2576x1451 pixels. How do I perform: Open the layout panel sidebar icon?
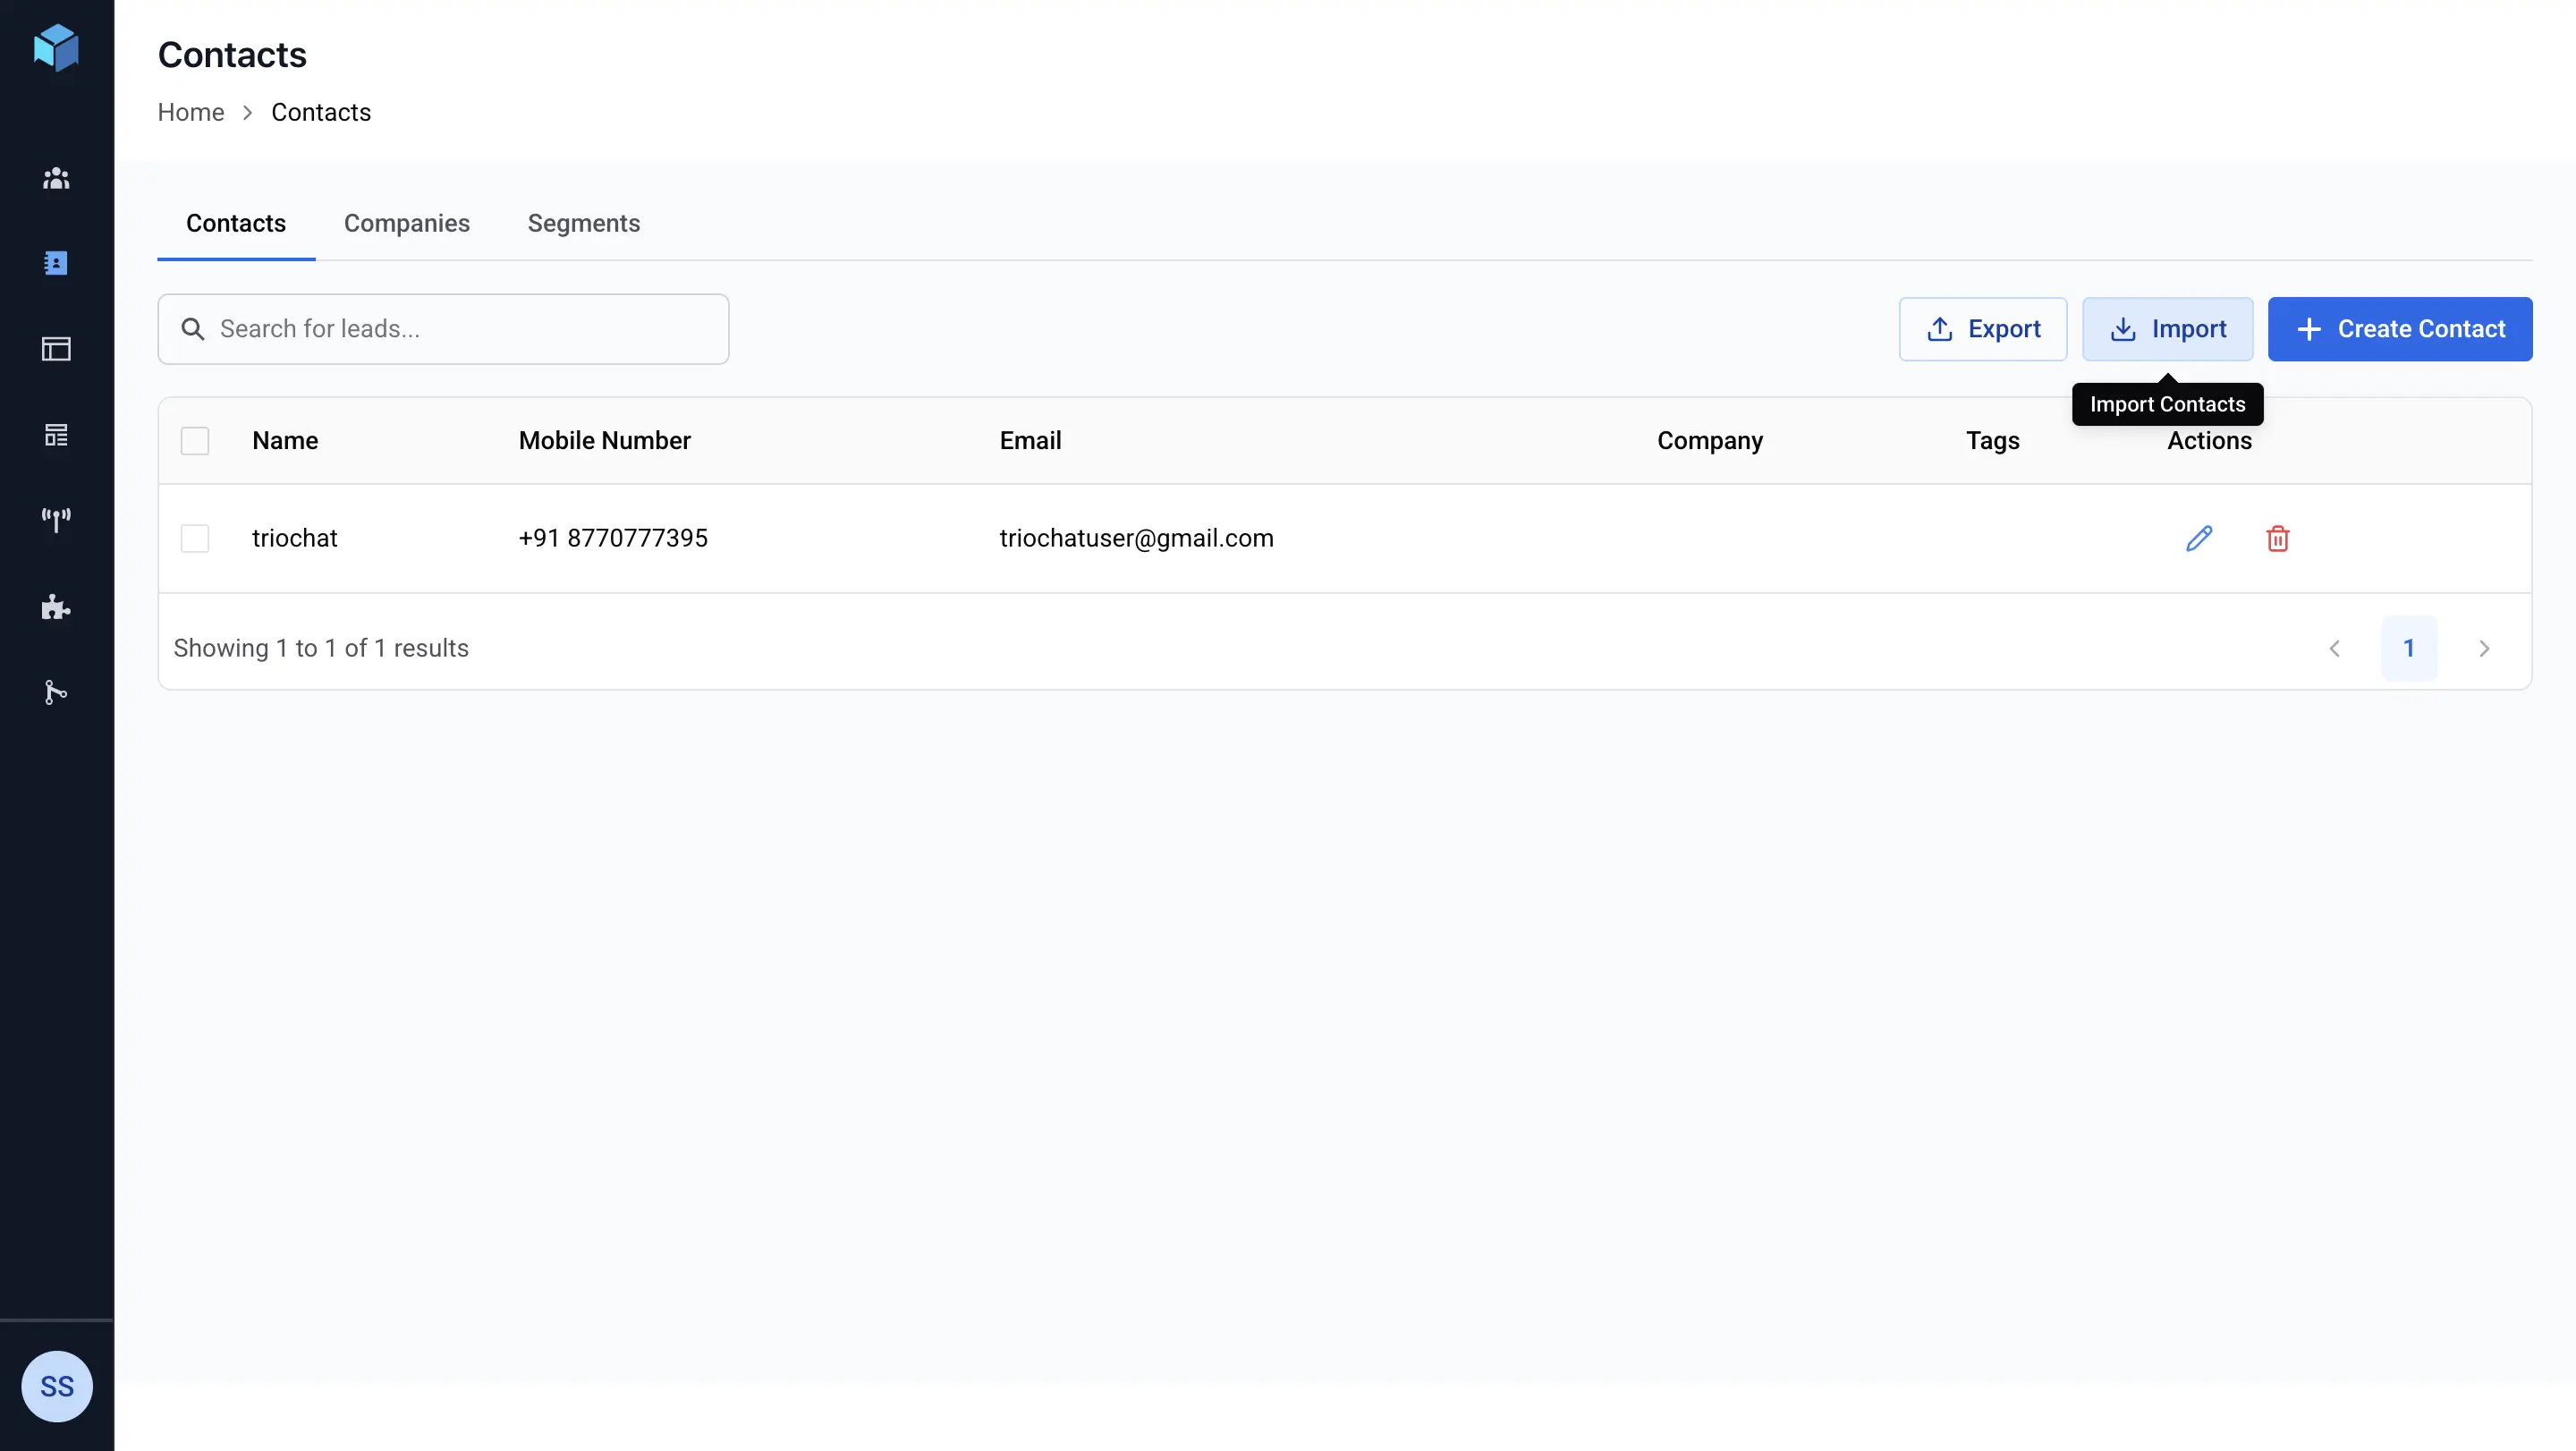click(x=56, y=349)
